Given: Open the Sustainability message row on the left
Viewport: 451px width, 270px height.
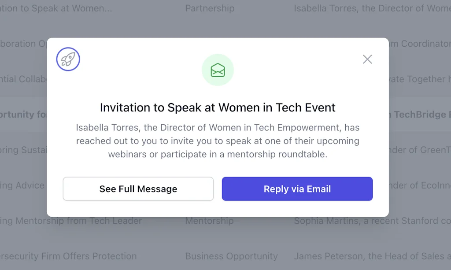Looking at the screenshot, I should tap(24, 150).
